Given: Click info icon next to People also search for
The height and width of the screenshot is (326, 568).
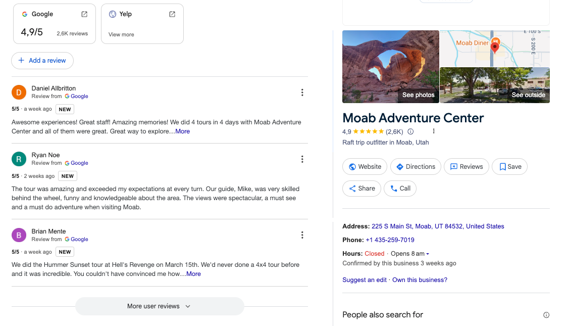Looking at the screenshot, I should point(546,315).
